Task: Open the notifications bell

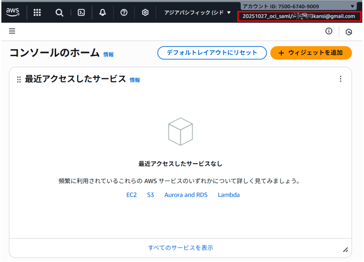Action: pyautogui.click(x=103, y=12)
